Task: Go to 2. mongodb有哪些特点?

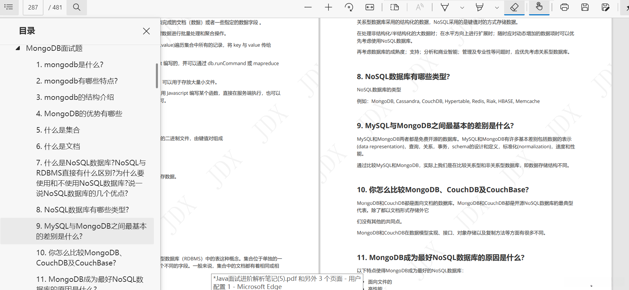Action: (x=77, y=81)
